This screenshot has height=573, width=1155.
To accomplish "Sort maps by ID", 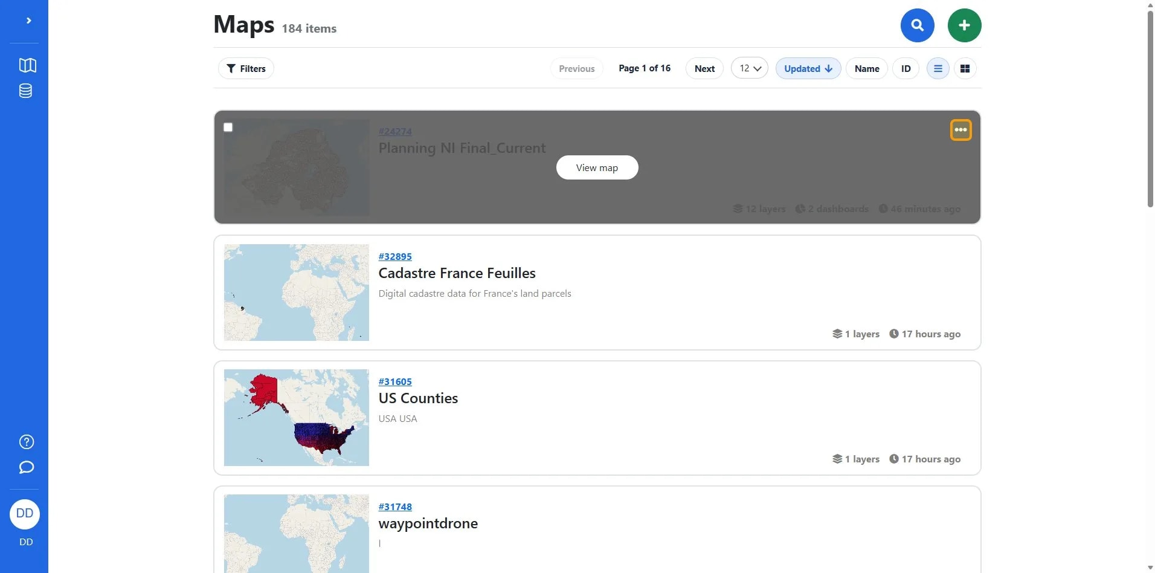I will [906, 68].
